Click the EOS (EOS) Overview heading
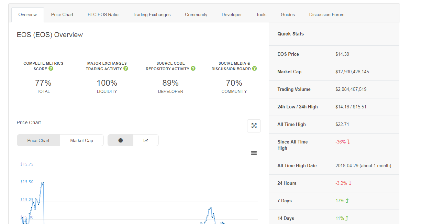This screenshot has height=224, width=422. (x=50, y=35)
